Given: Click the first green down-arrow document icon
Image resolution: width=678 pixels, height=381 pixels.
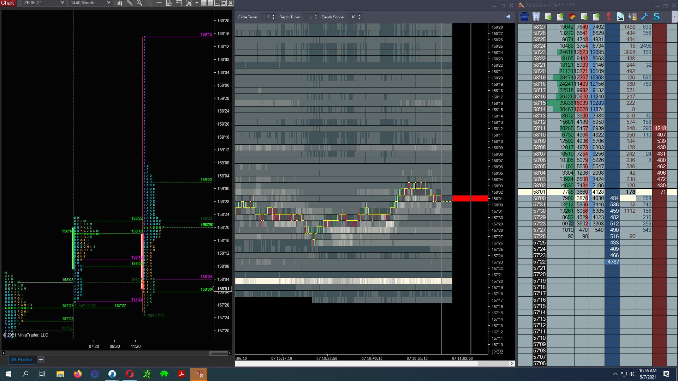Looking at the screenshot, I should click(x=560, y=17).
